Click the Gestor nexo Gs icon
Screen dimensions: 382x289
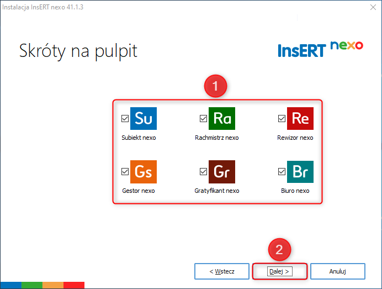point(144,172)
